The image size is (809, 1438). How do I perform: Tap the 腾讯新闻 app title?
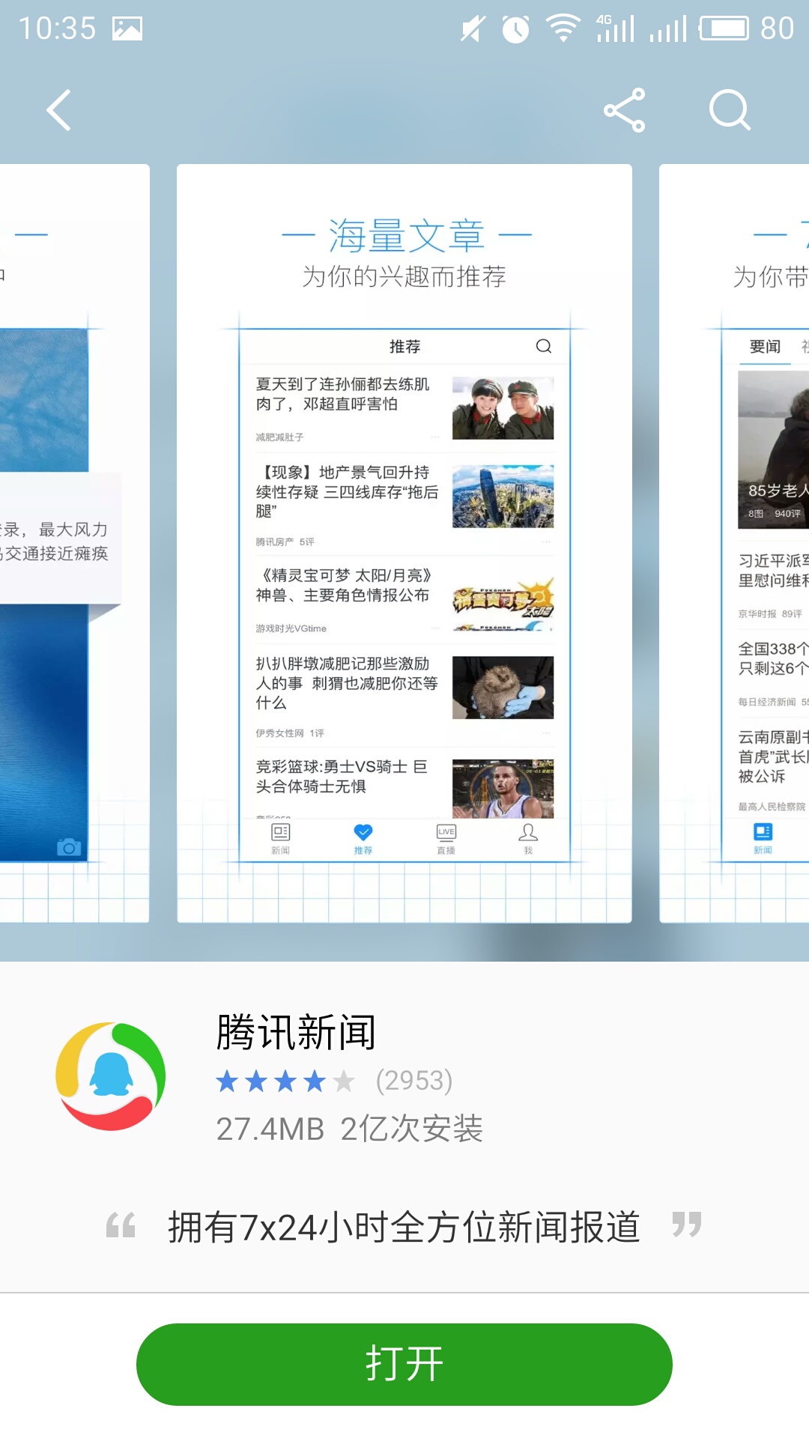tap(296, 1032)
